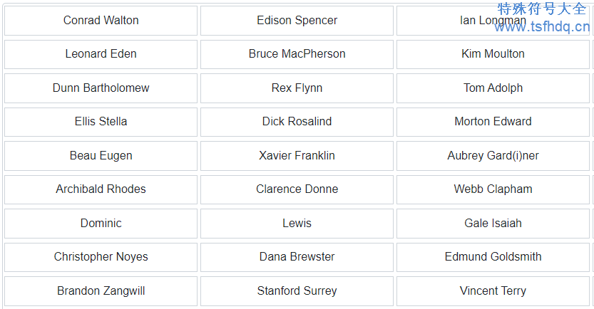Select Clarence Donne name

pyautogui.click(x=297, y=189)
